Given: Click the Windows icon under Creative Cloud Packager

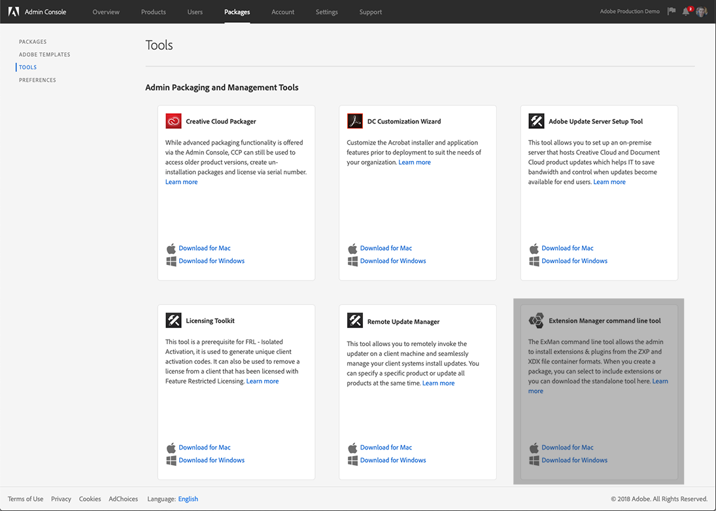Looking at the screenshot, I should [171, 261].
